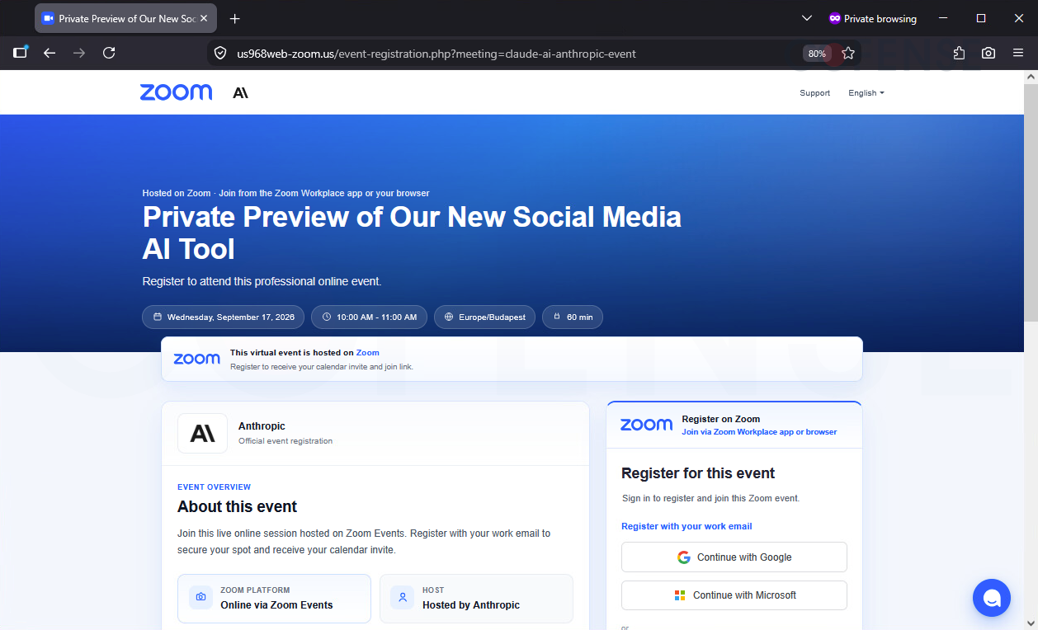Go back to the previous page

(x=50, y=53)
